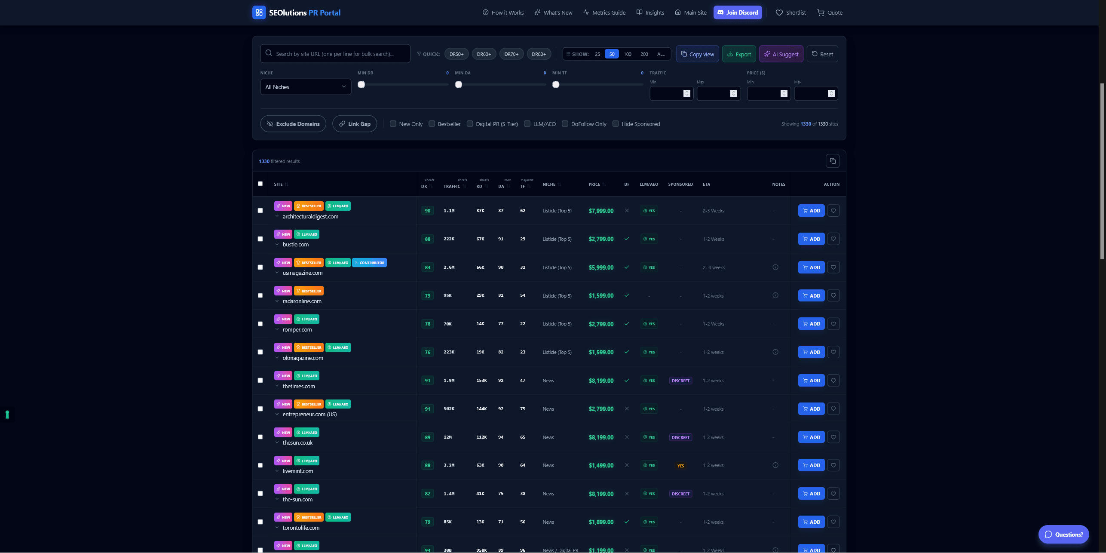1106x553 pixels.
Task: Shortlist architecturaldigest.com with its heart icon
Action: [833, 211]
